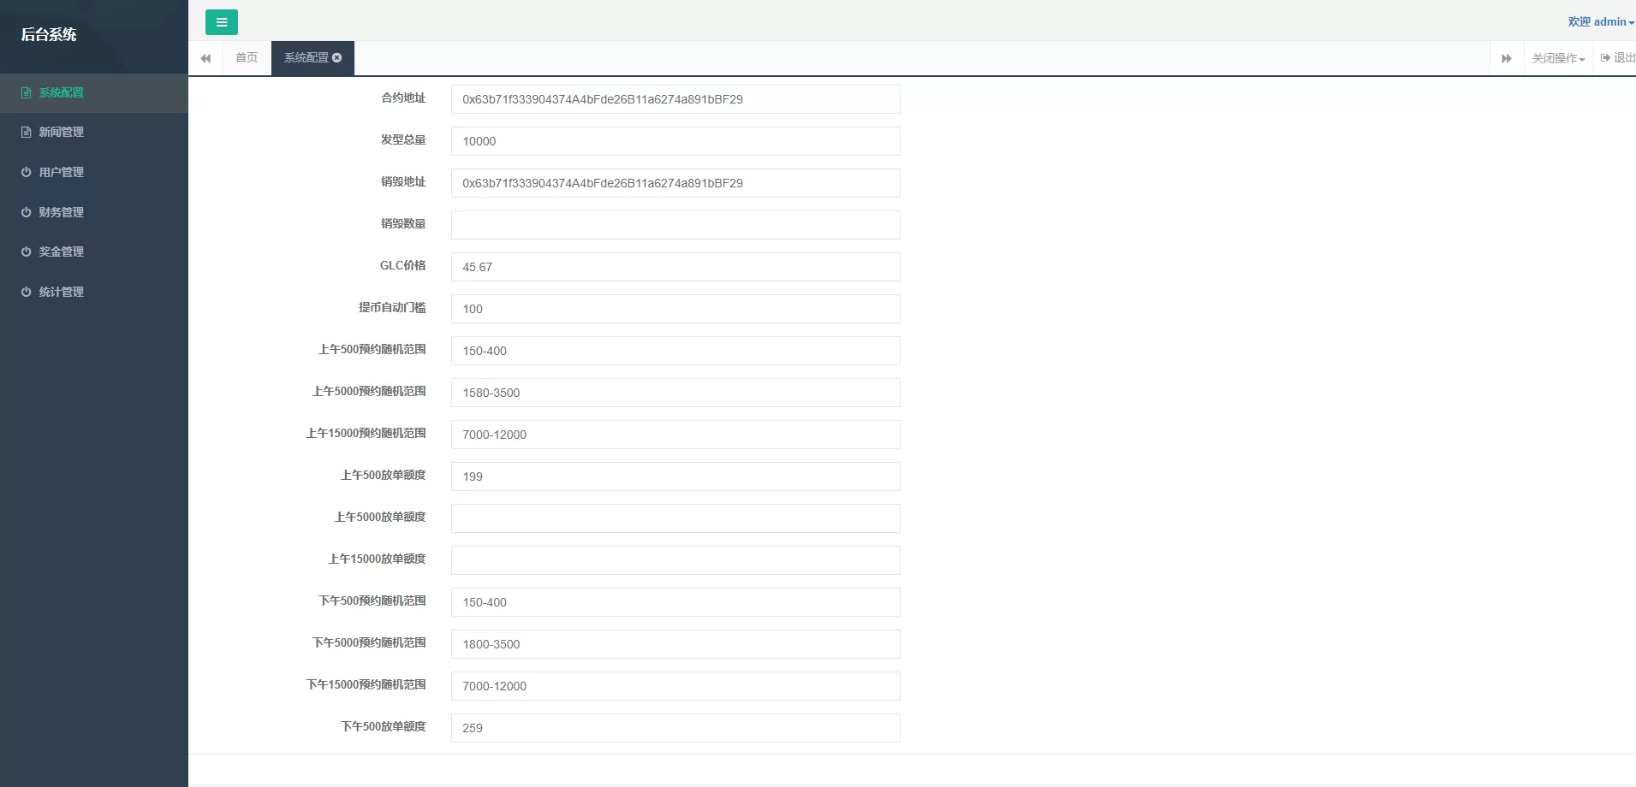Viewport: 1636px width, 787px height.
Task: Close the 系统配置 tab with X icon
Action: pyautogui.click(x=337, y=57)
